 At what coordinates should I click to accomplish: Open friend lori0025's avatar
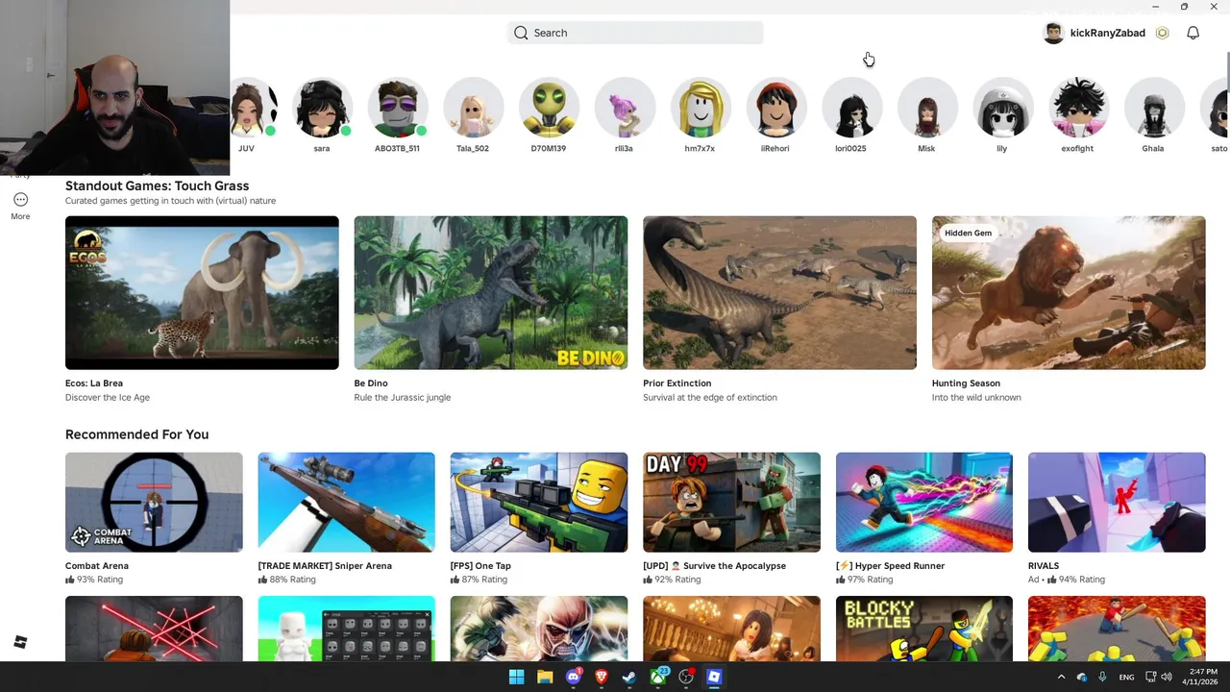click(x=850, y=108)
